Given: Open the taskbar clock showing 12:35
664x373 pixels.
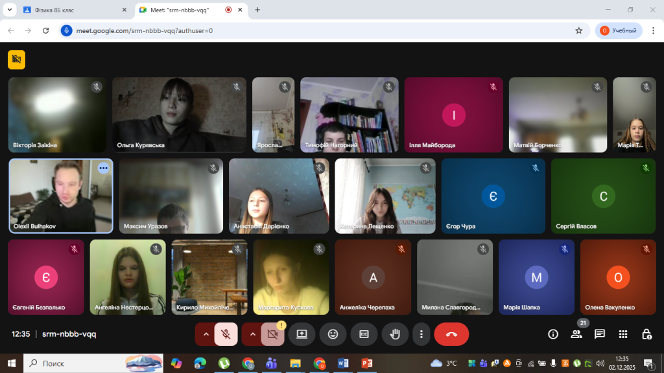Looking at the screenshot, I should click(622, 363).
